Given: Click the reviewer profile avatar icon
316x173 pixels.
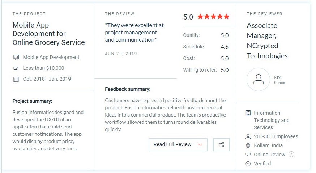Looking at the screenshot, I should pyautogui.click(x=258, y=80).
